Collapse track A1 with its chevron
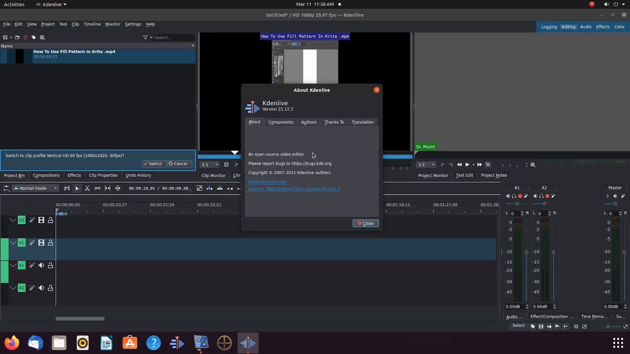The height and width of the screenshot is (354, 630). tap(13, 265)
